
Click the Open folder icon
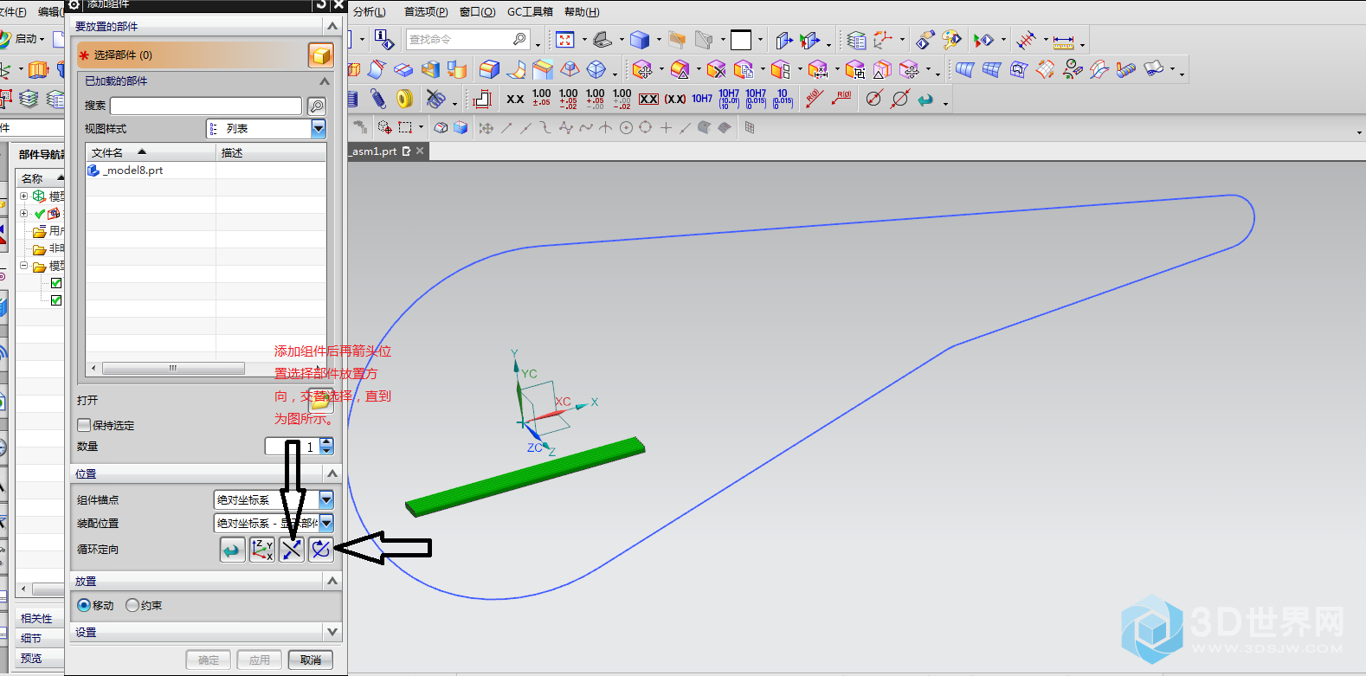pyautogui.click(x=319, y=401)
